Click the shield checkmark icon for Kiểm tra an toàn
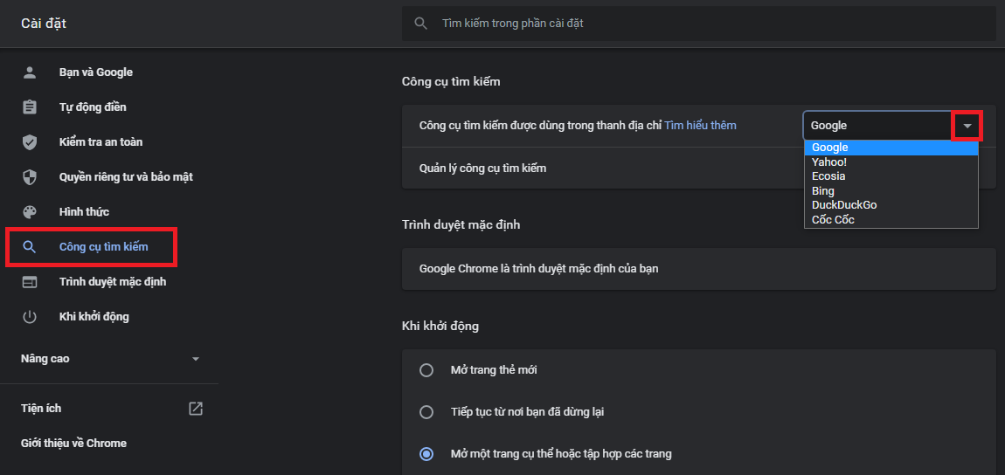The height and width of the screenshot is (475, 1005). pos(30,142)
